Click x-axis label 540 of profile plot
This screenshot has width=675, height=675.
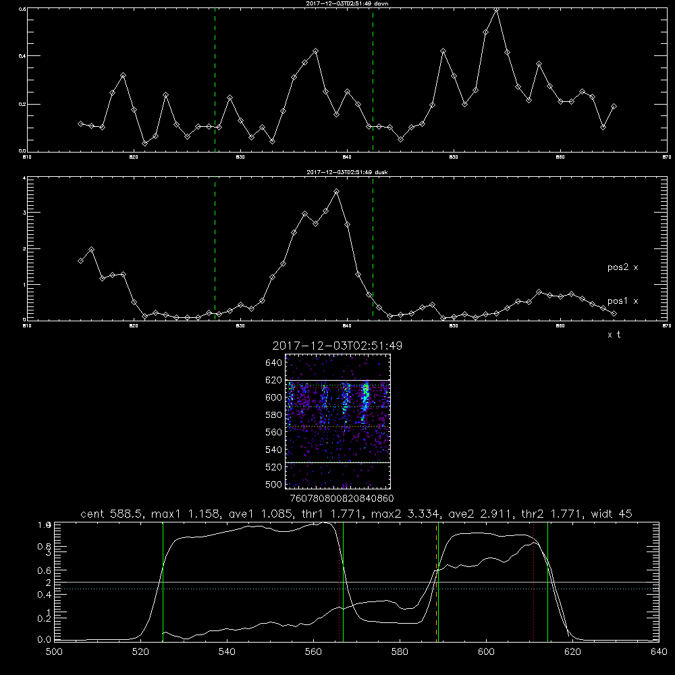coord(227,652)
